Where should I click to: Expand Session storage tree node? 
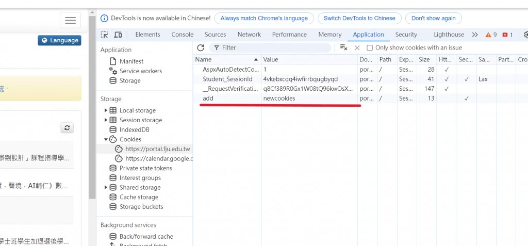click(106, 120)
